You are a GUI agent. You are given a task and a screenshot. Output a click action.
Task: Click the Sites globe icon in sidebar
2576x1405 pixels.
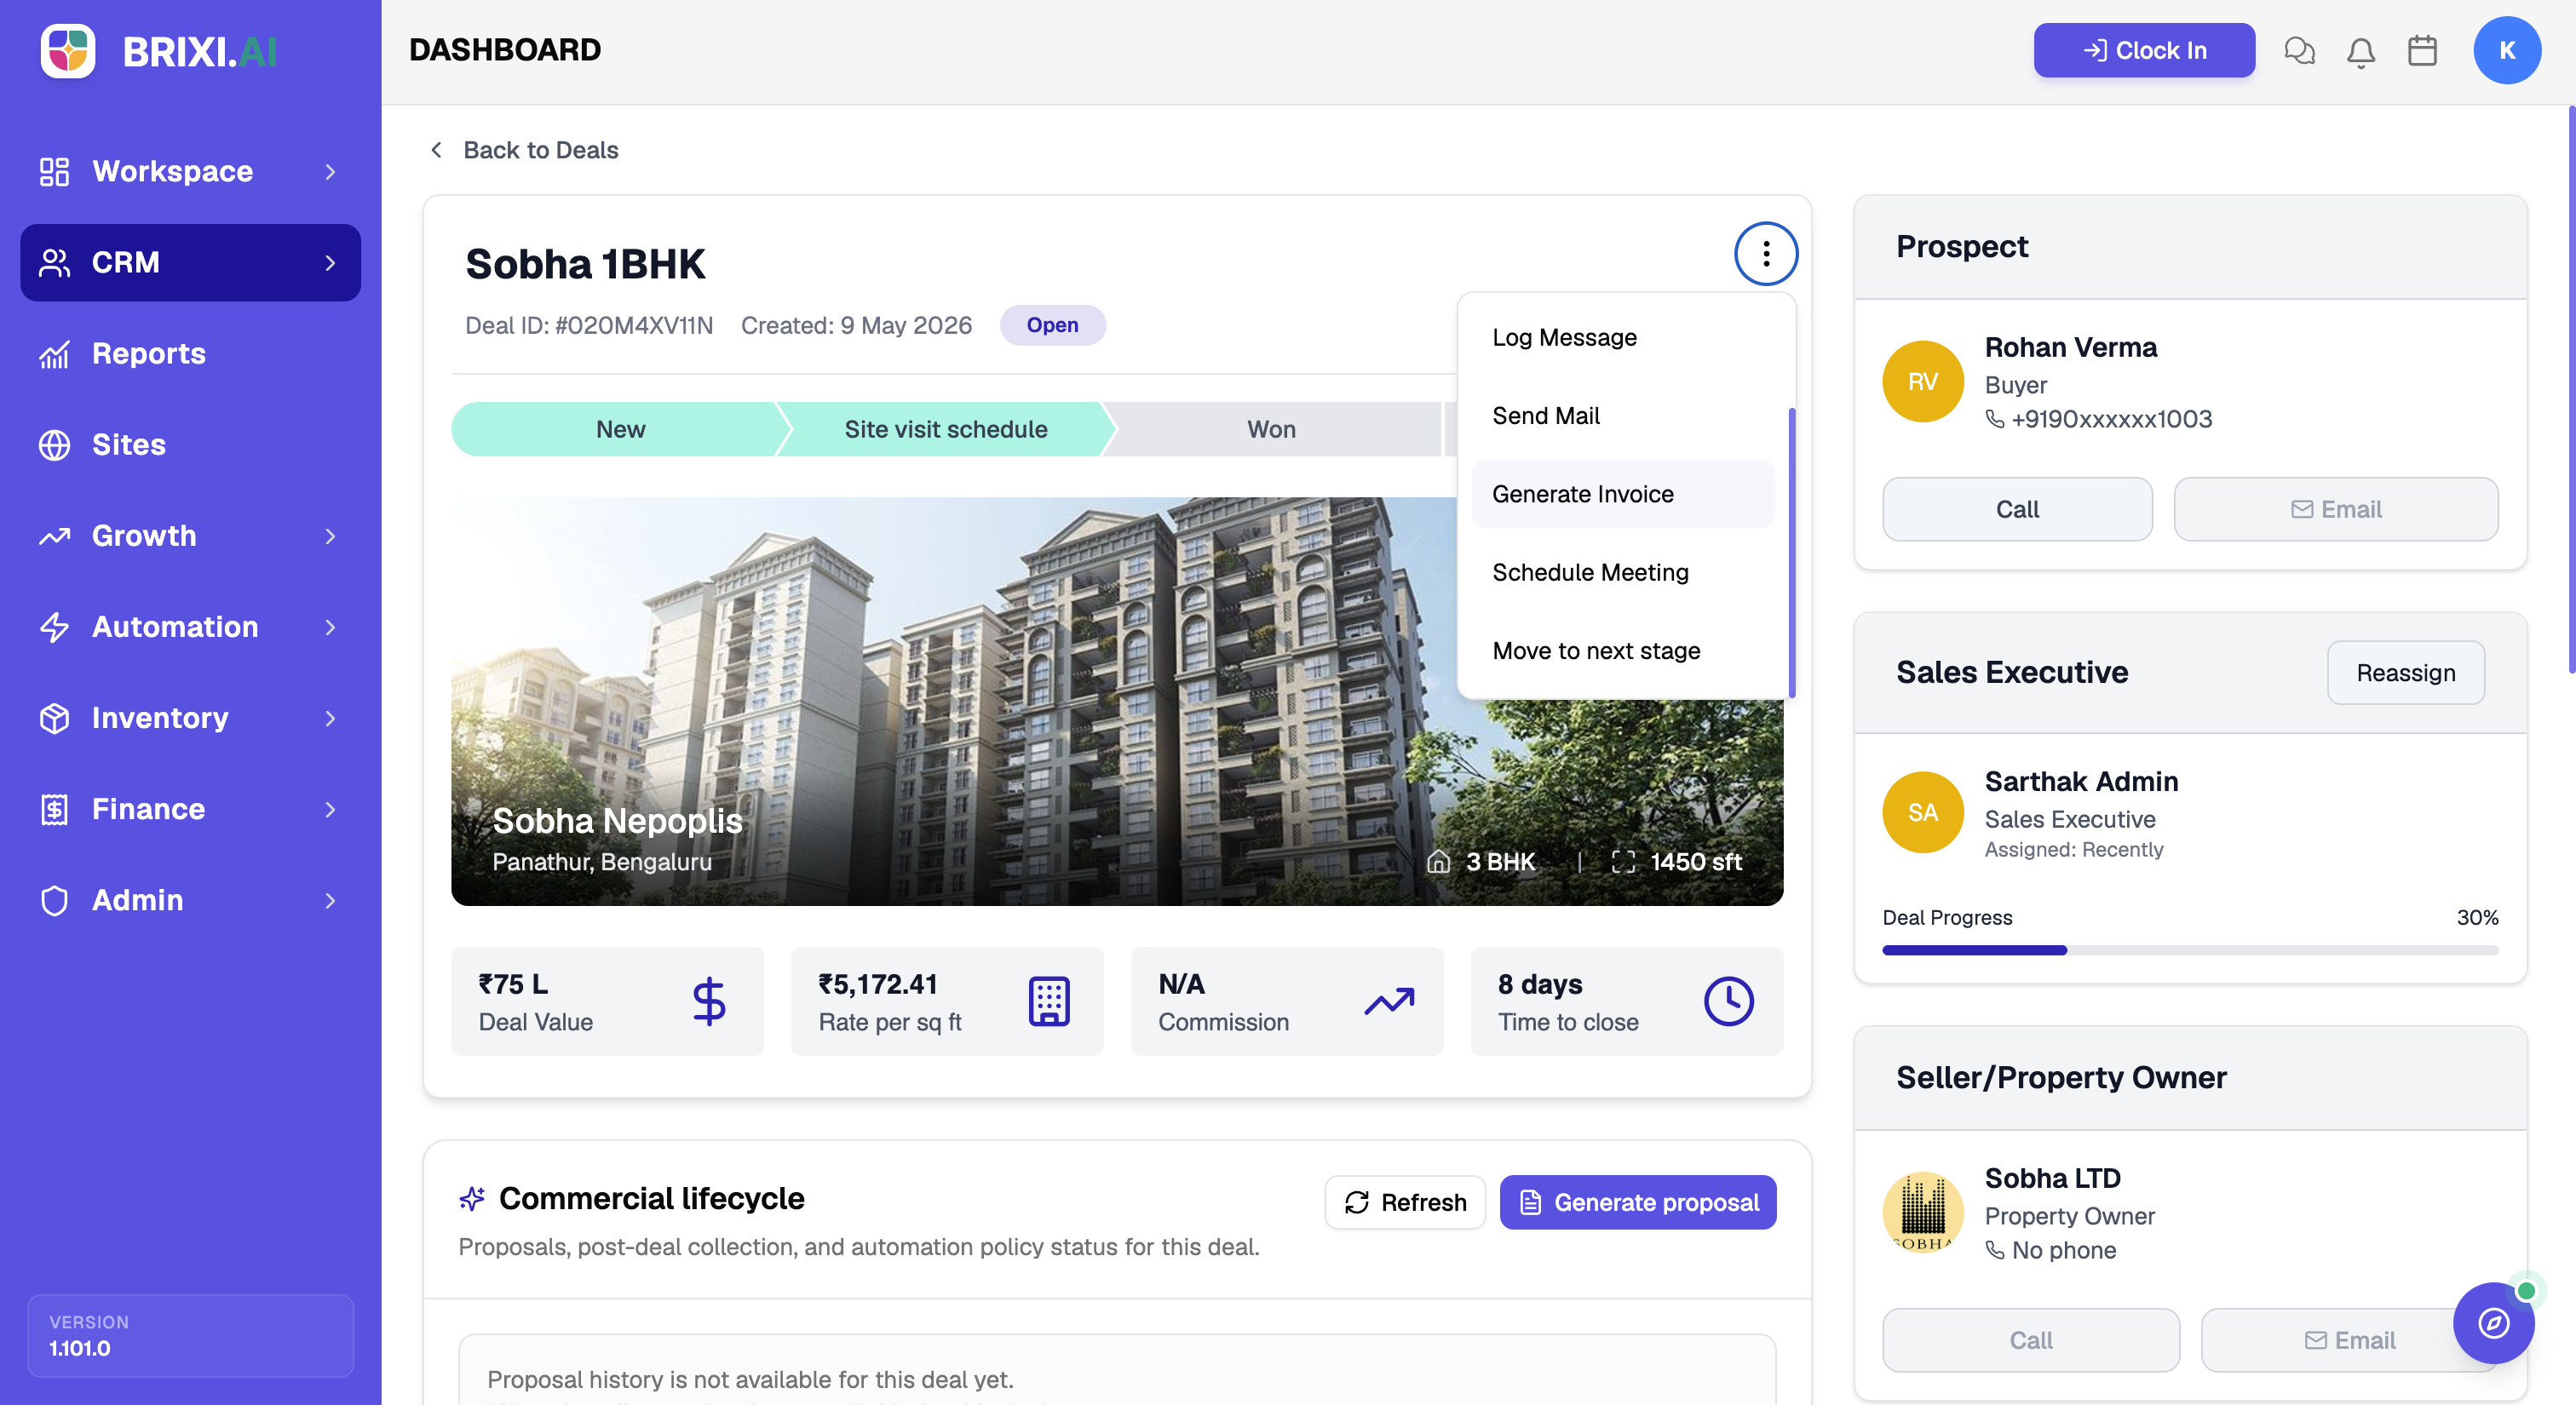(x=54, y=444)
